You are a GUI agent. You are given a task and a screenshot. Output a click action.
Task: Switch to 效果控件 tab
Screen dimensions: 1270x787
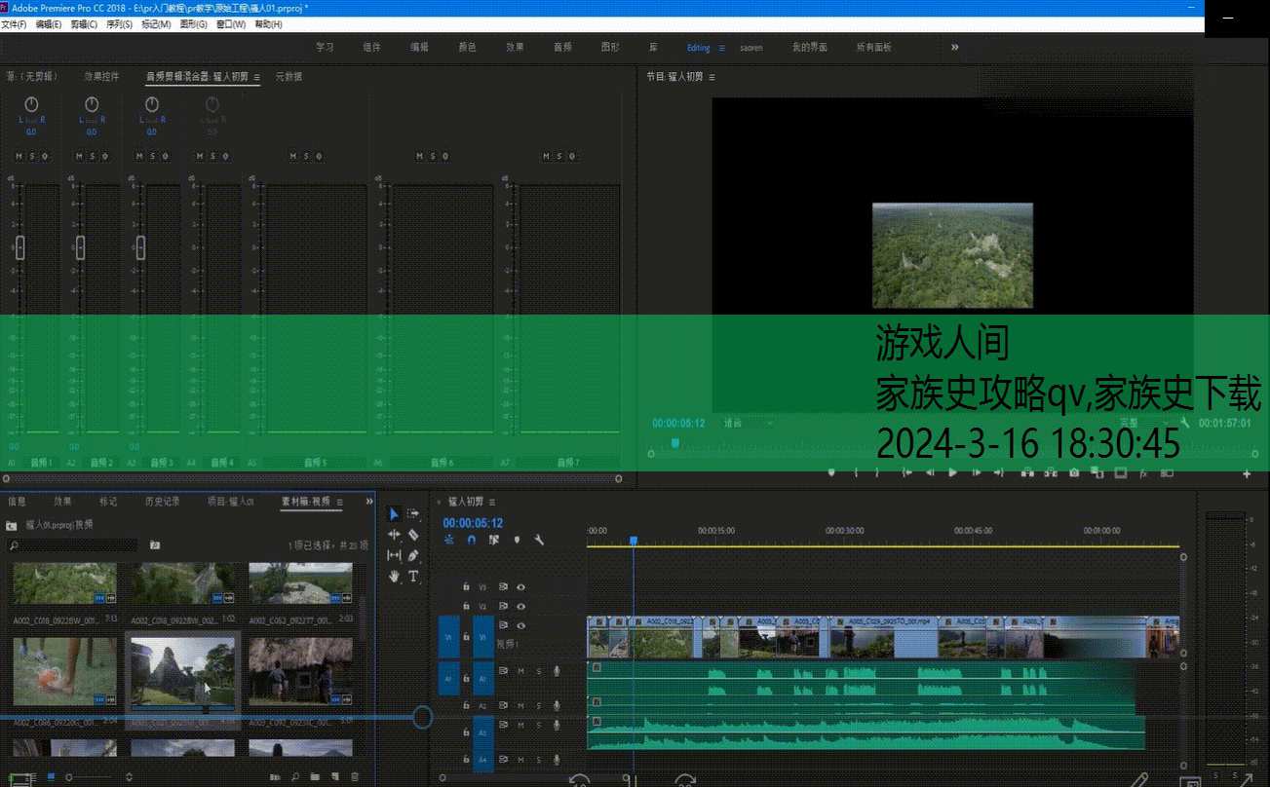(101, 76)
